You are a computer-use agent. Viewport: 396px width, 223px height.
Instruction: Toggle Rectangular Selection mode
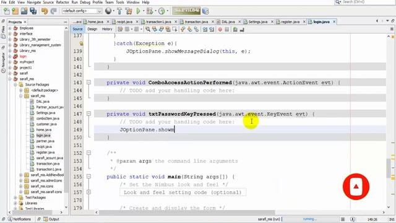(174, 29)
